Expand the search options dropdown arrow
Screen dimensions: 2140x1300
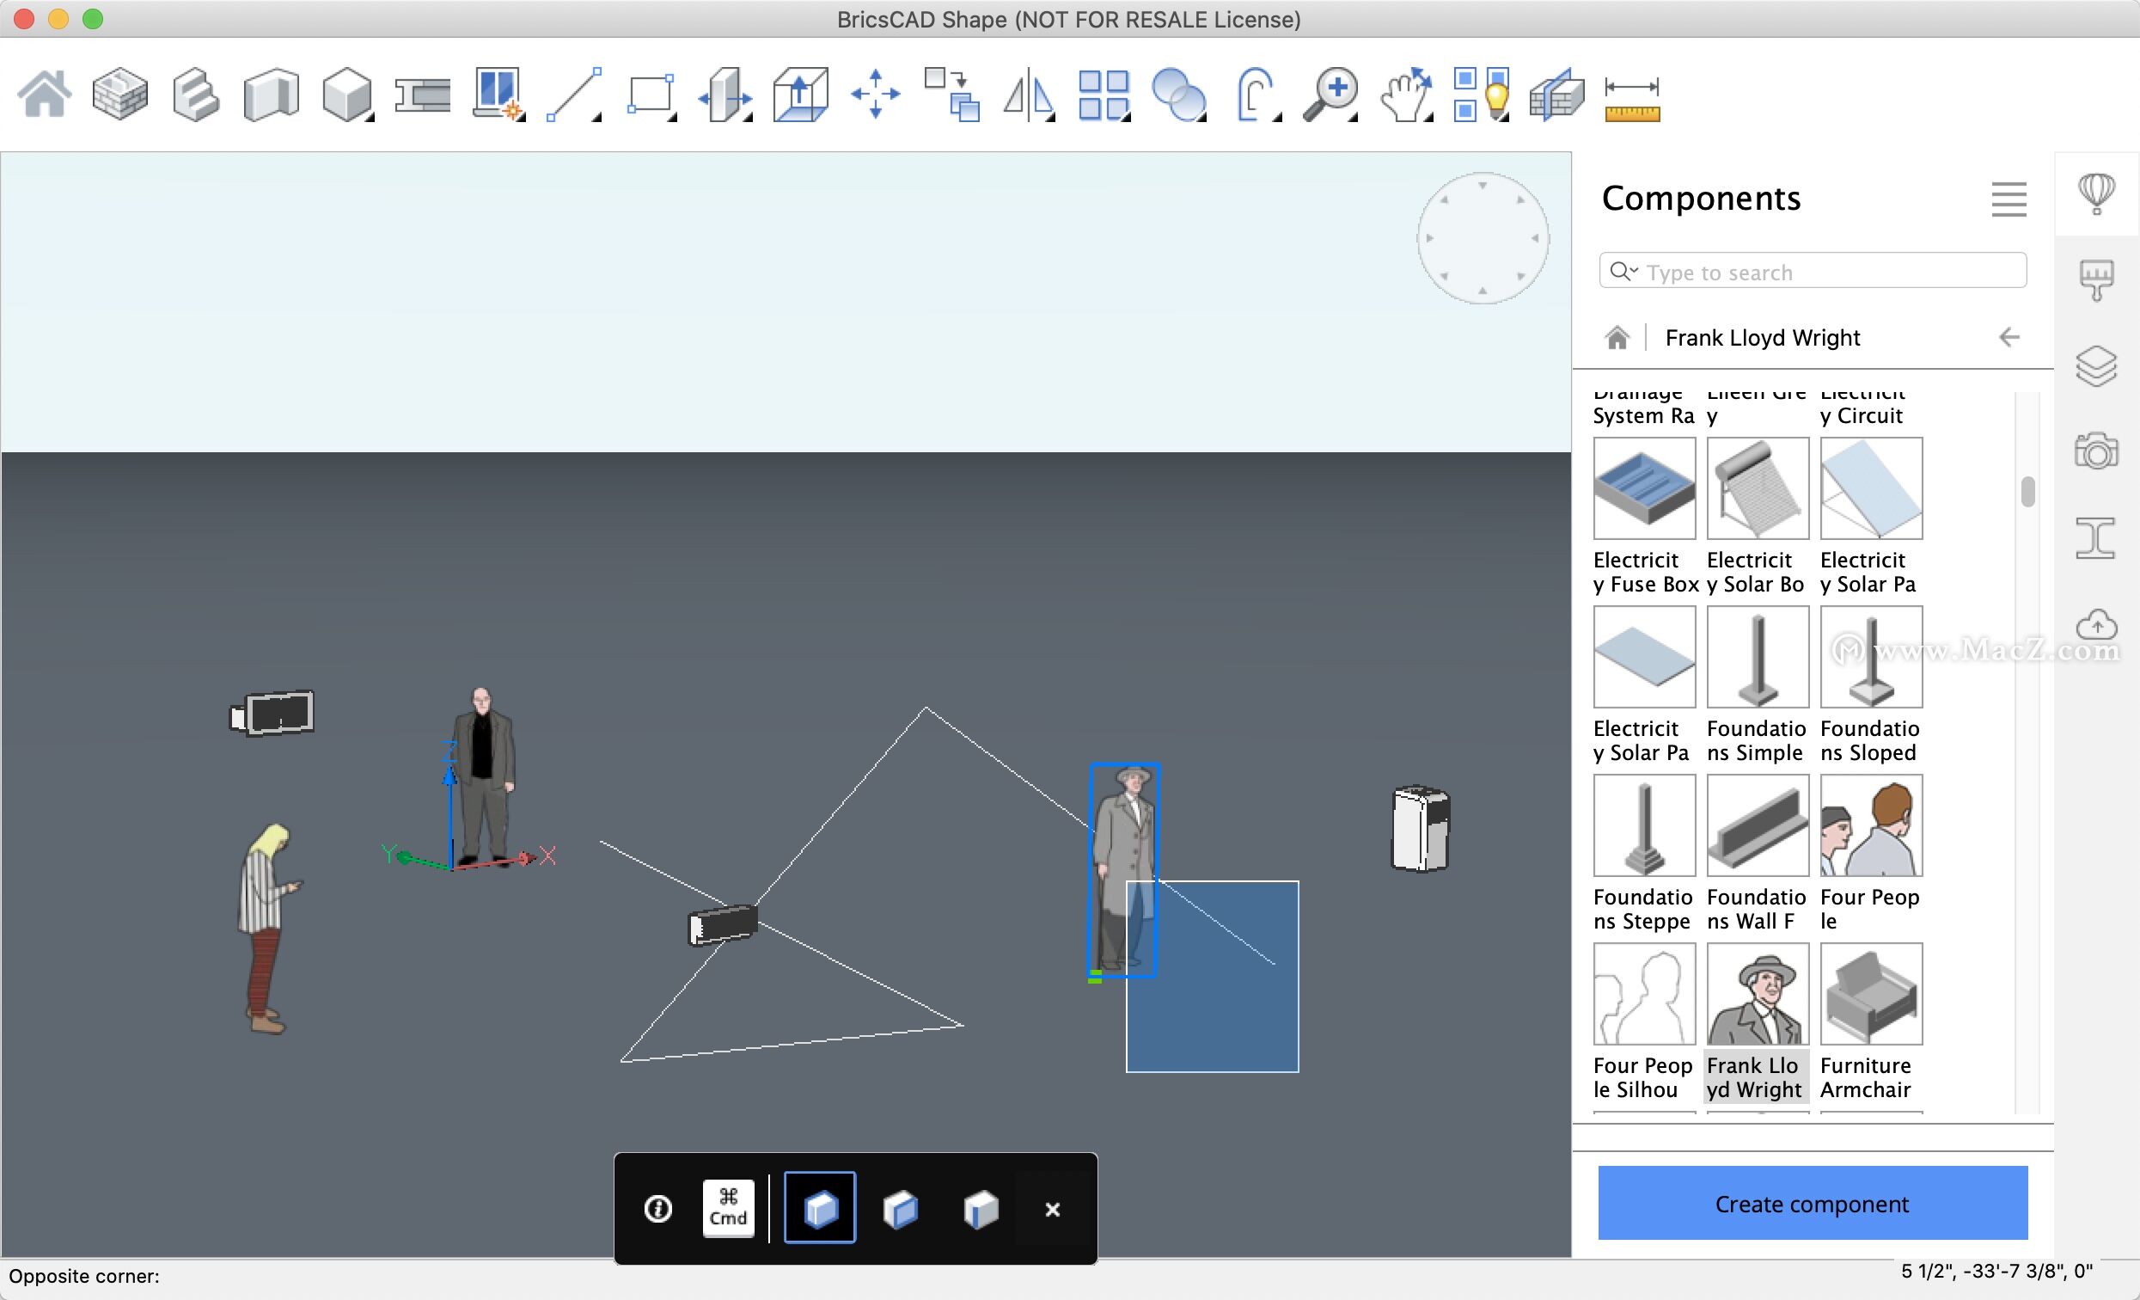coord(1634,269)
